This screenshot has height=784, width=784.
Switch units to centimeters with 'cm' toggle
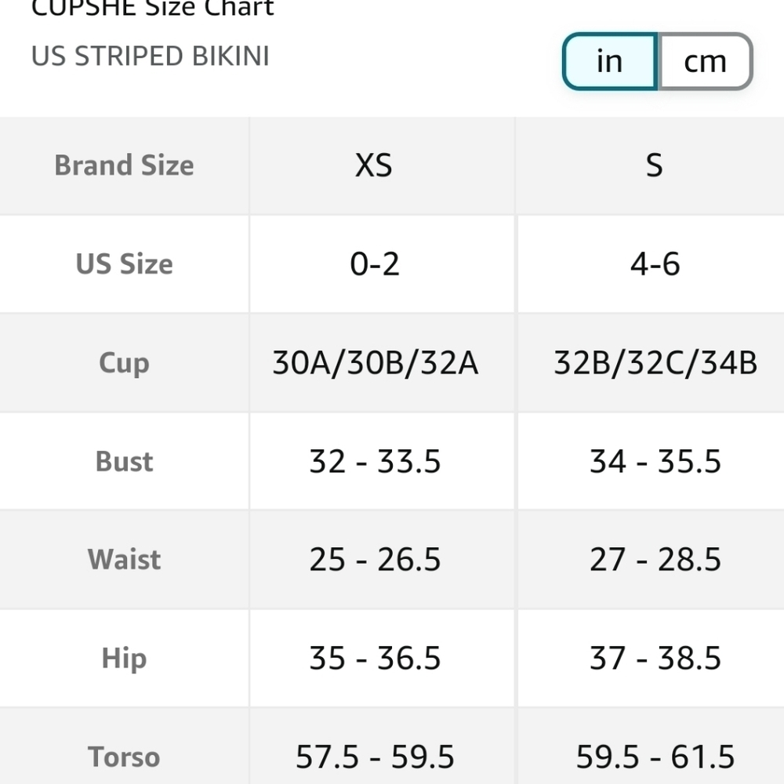point(706,61)
